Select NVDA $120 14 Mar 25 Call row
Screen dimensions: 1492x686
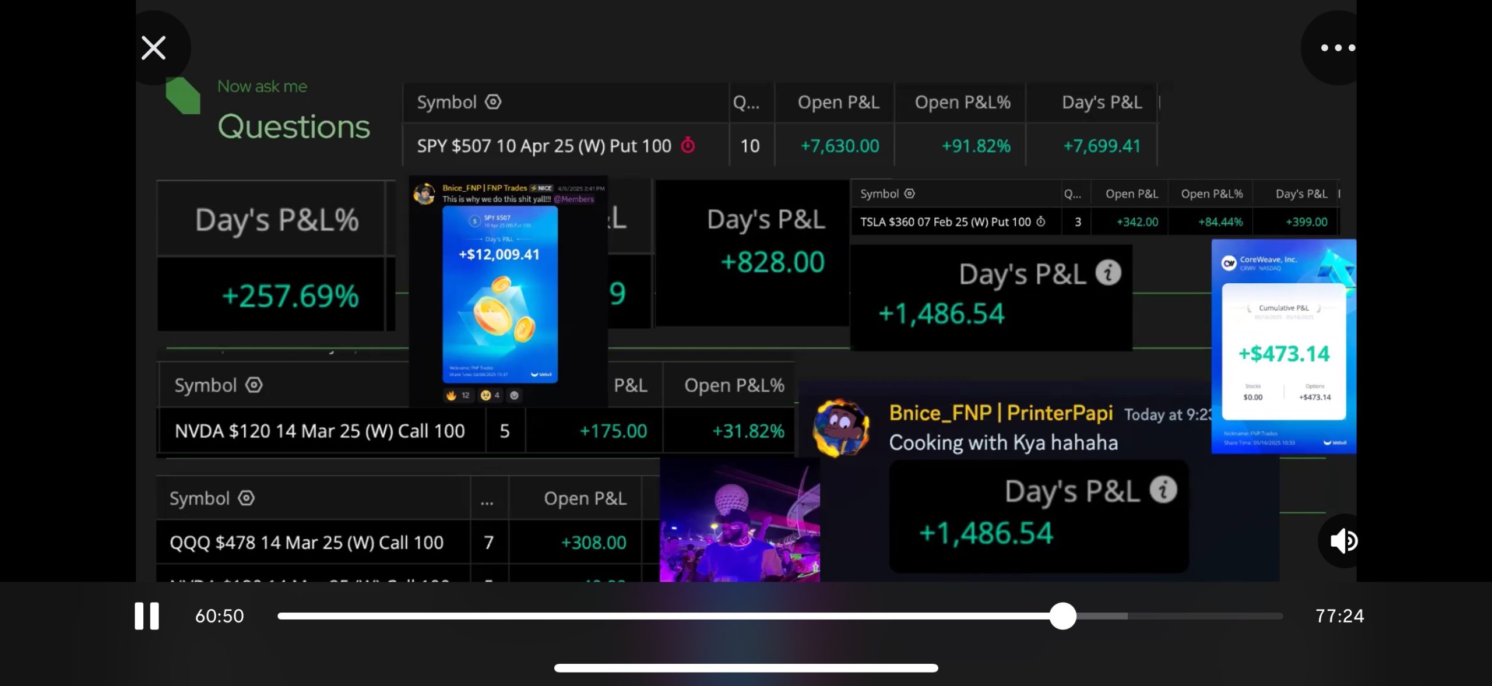[x=476, y=431]
